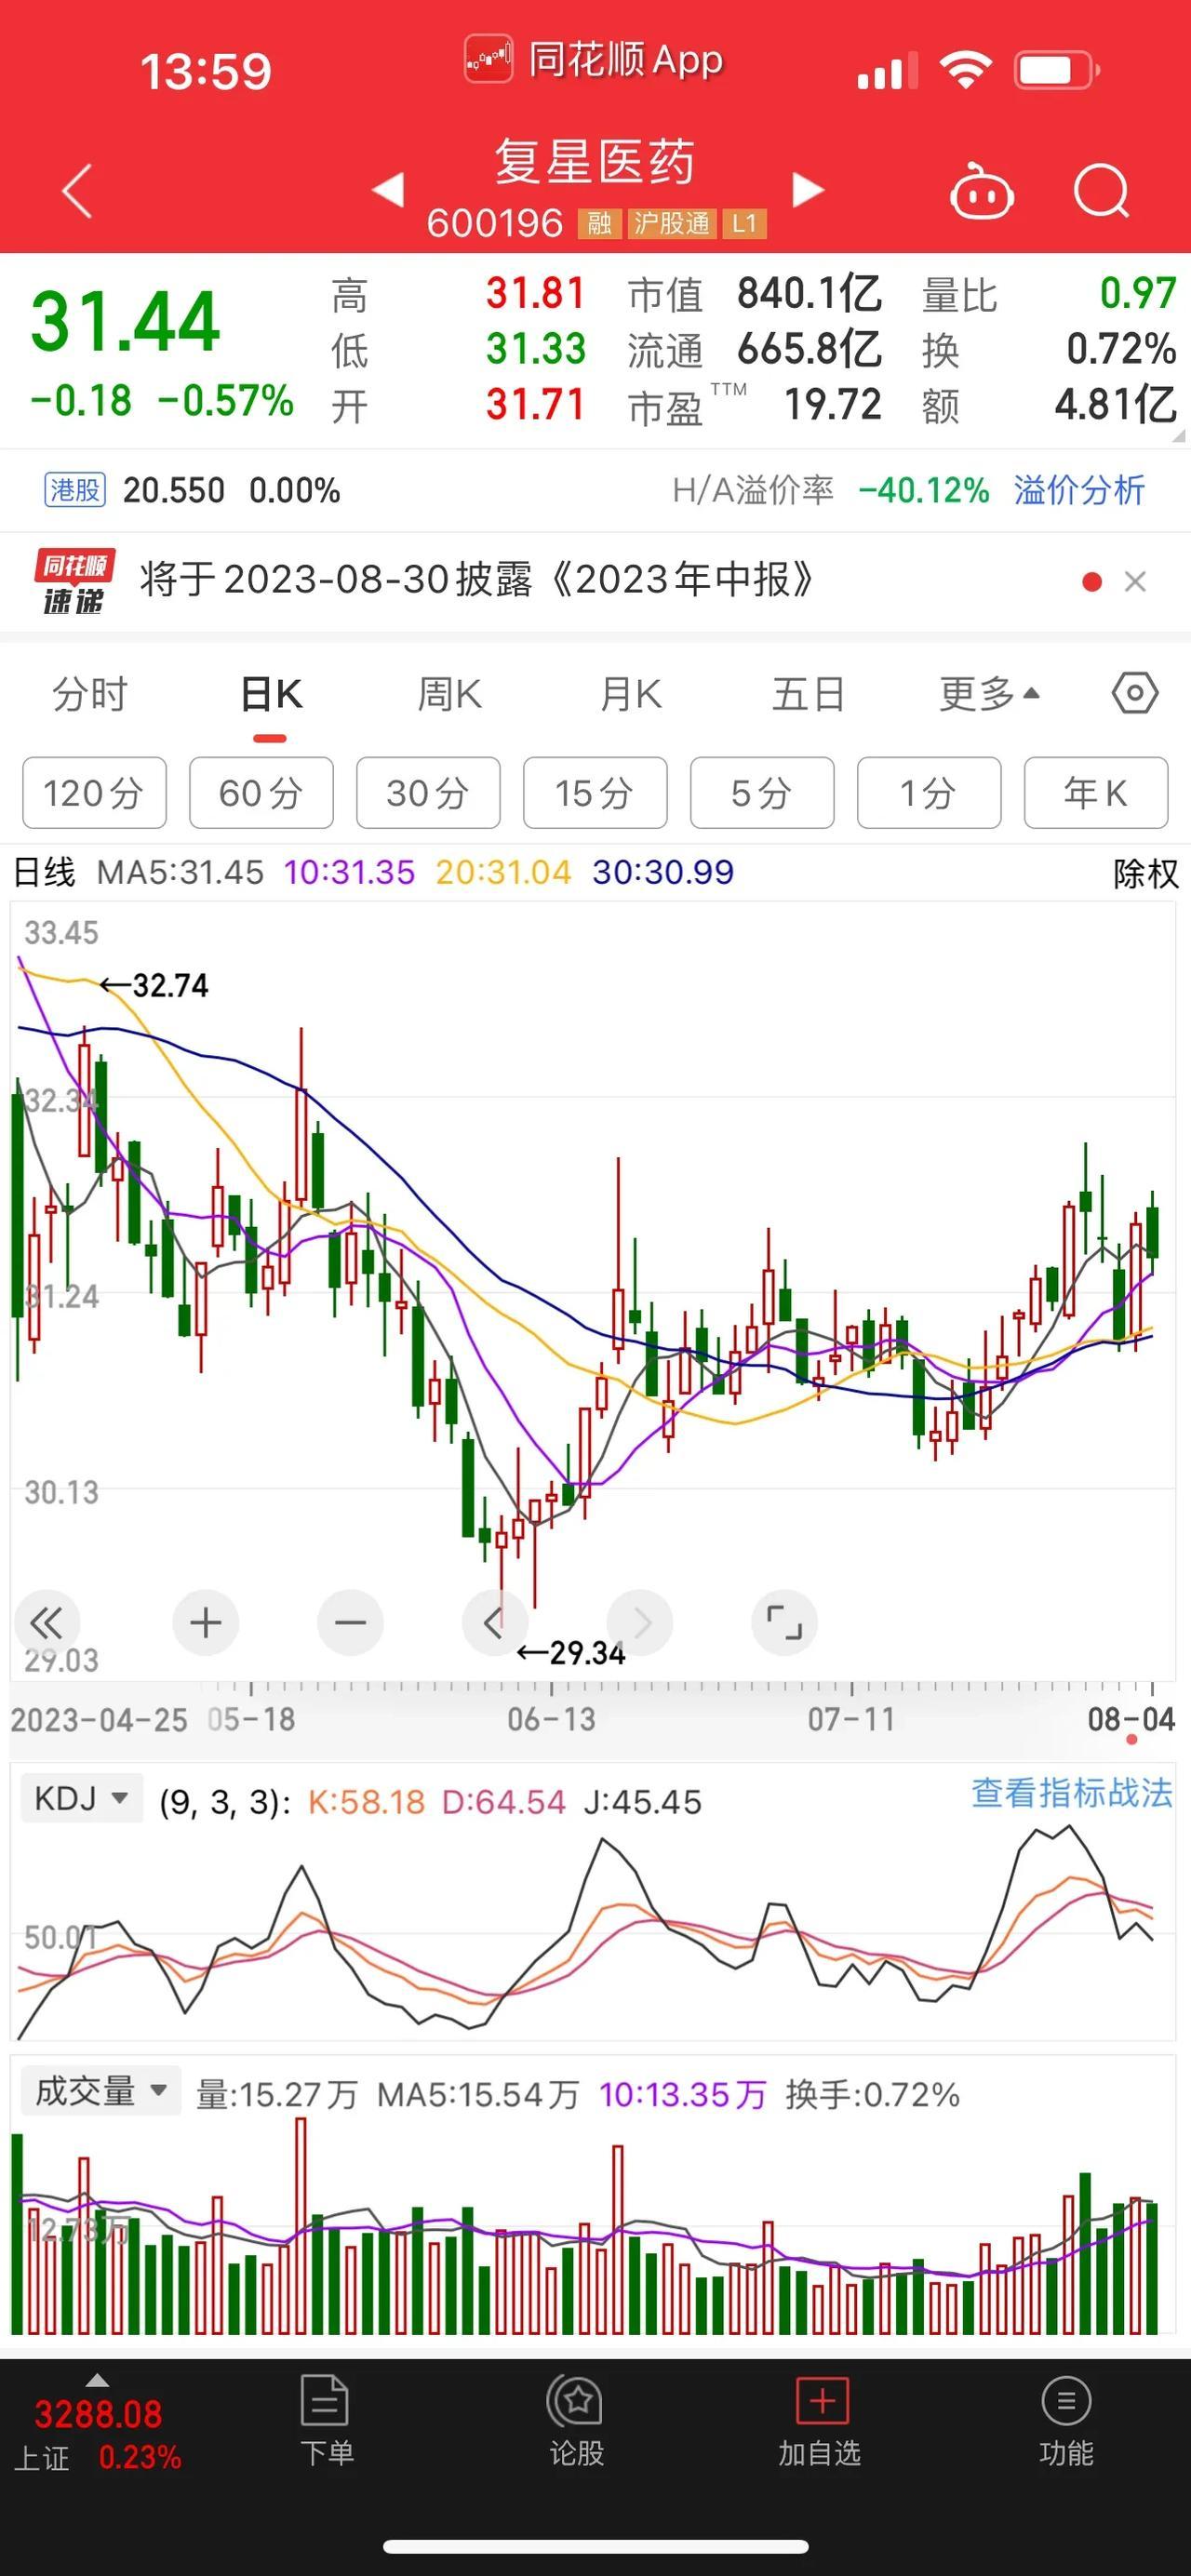This screenshot has width=1191, height=2576.
Task: Choose the 60分 period button
Action: (x=261, y=793)
